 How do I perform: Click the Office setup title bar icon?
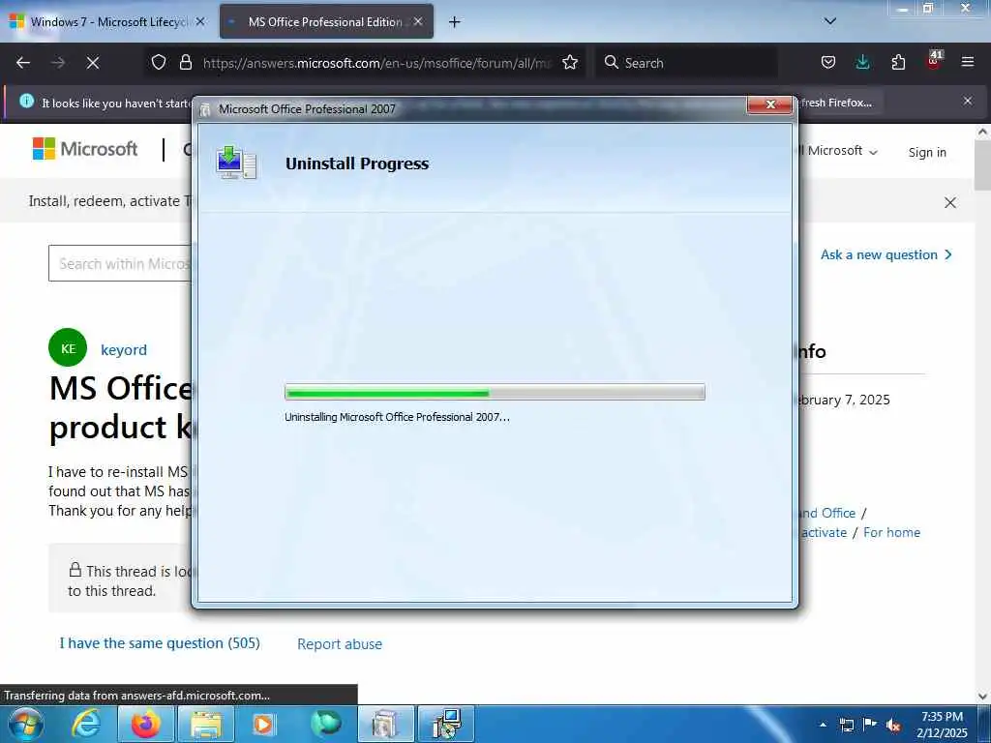click(x=205, y=110)
